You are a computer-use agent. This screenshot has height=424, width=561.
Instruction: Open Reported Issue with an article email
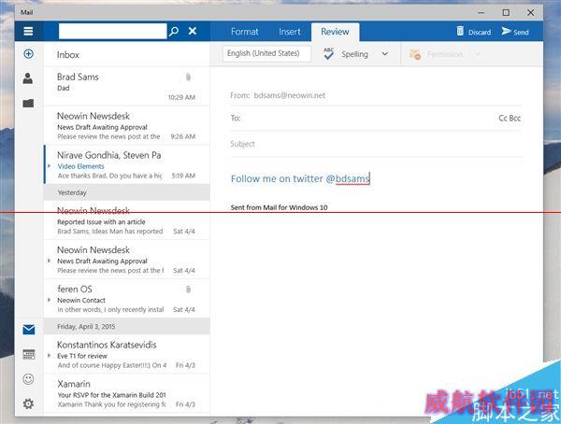tap(126, 219)
